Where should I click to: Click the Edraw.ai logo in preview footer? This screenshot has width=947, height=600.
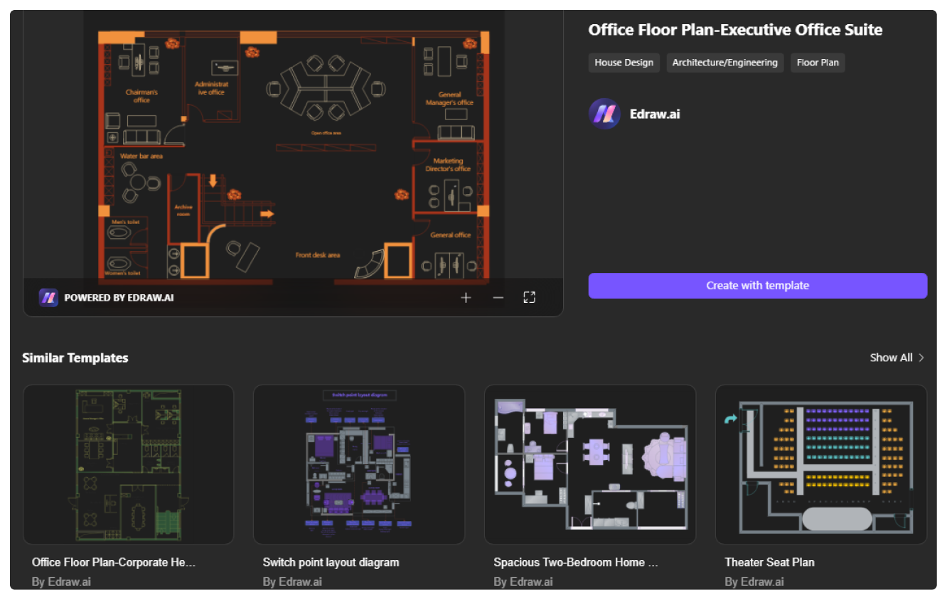pyautogui.click(x=48, y=297)
